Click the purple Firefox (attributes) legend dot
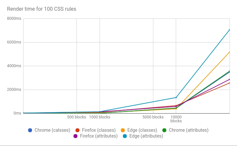The height and width of the screenshot is (146, 237). (x=75, y=136)
